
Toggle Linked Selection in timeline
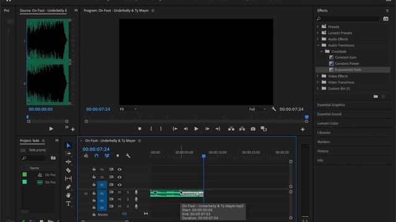coord(107,156)
